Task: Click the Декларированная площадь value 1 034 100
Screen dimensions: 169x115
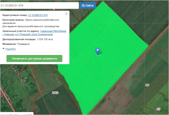Action: pos(45,39)
